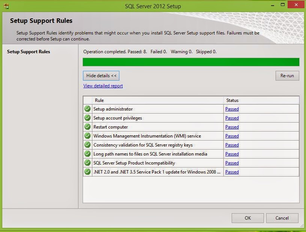Open Passed status for Setup administrator
The height and width of the screenshot is (232, 306).
232,109
